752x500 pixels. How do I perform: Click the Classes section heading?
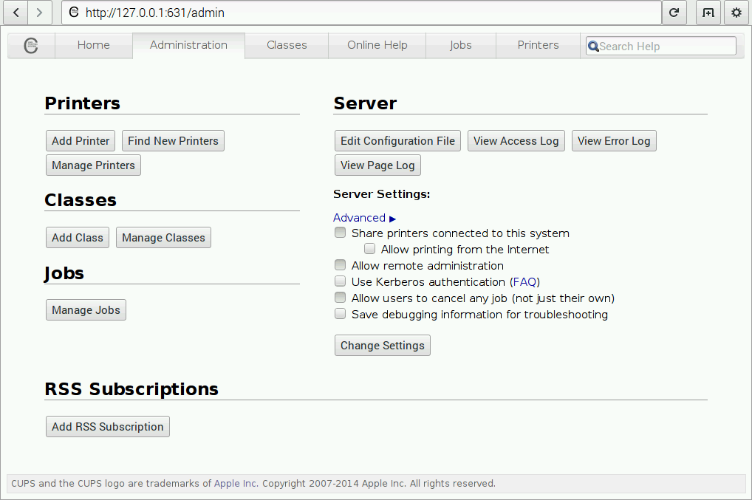pos(81,200)
